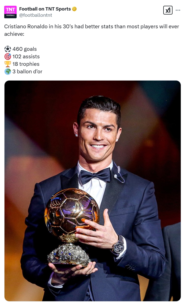Click the TNT Sports Football profile avatar
185x303 pixels.
tap(10, 12)
